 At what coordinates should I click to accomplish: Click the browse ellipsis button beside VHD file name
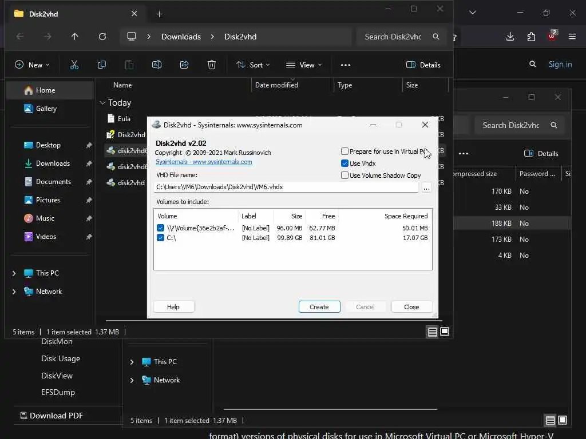[x=426, y=187]
